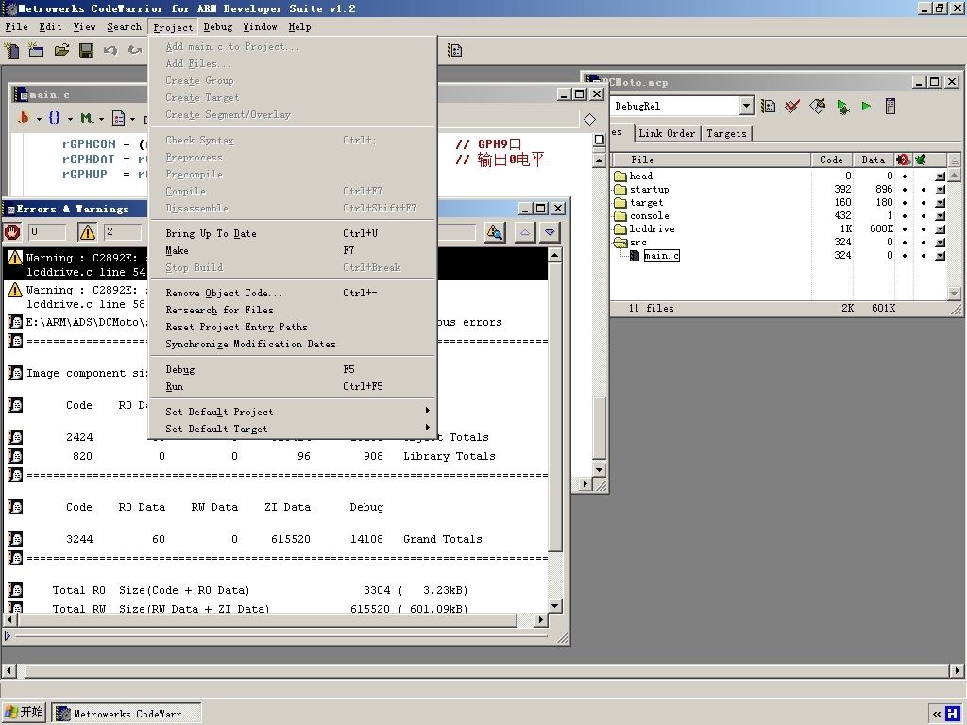Screen dimensions: 967x725
Task: Click Errors window horizontal scrollbar right arrow
Action: coord(541,619)
